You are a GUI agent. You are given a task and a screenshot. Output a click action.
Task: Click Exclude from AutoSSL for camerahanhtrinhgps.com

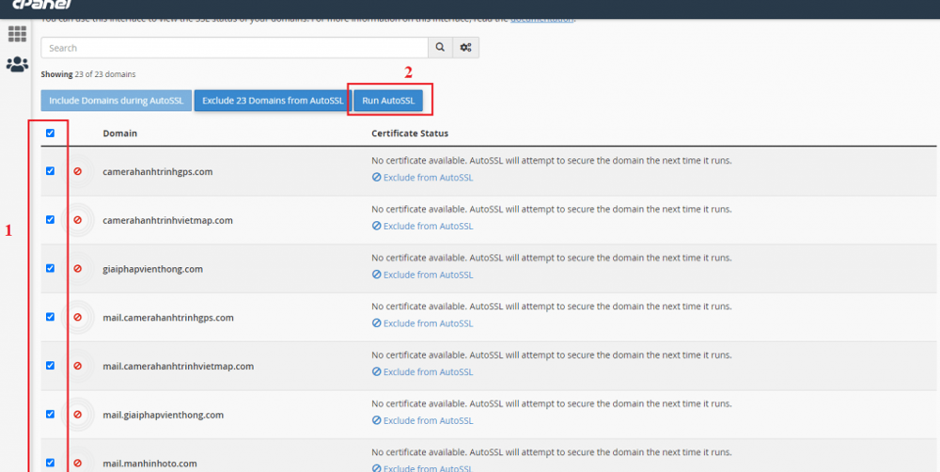423,178
